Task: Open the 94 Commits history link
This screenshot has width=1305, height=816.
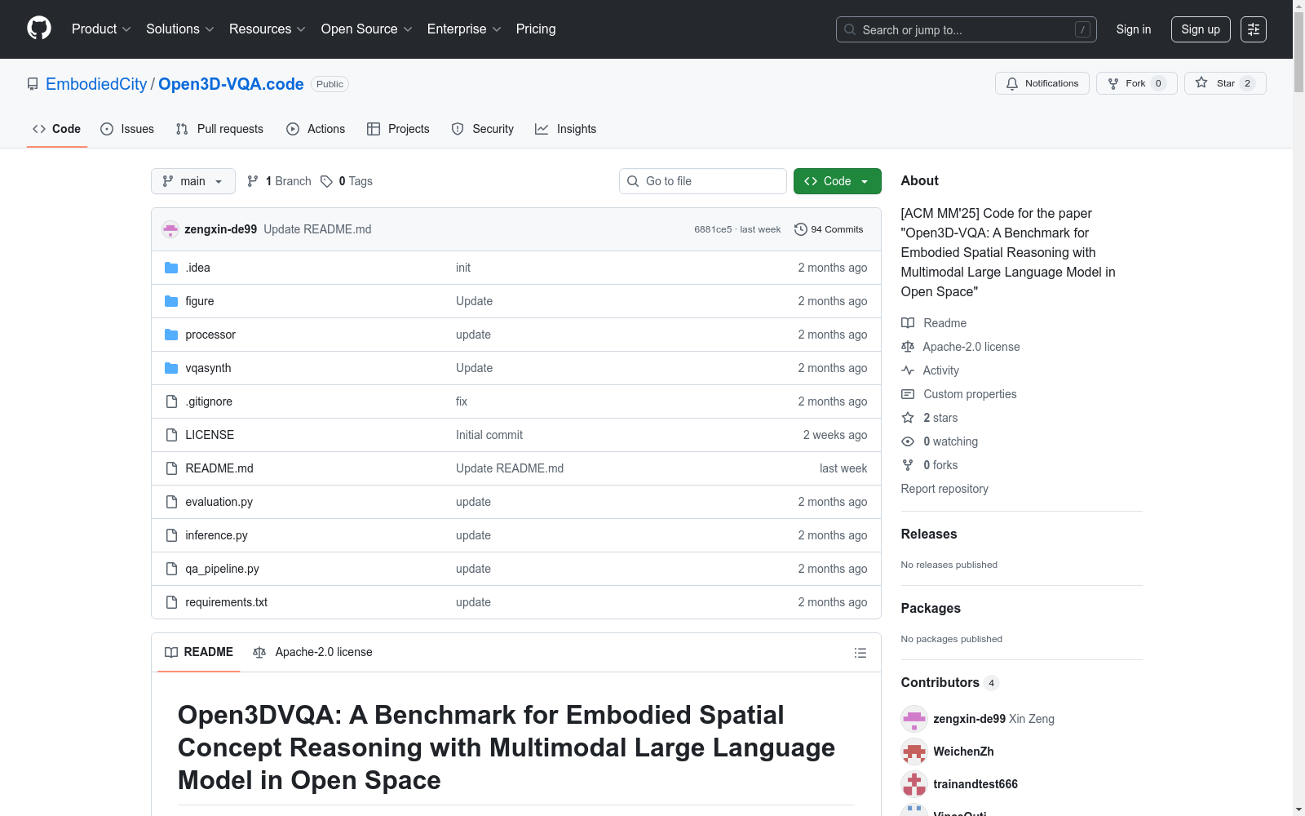Action: [x=829, y=229]
